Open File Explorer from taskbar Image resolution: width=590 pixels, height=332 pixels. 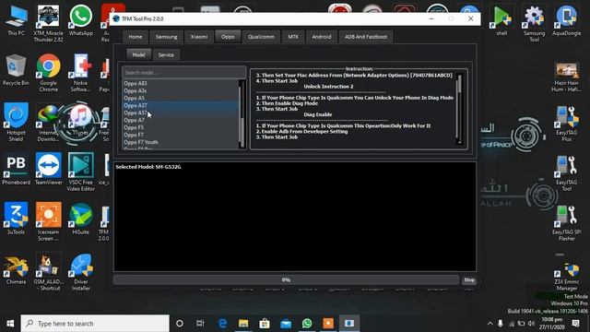pyautogui.click(x=243, y=324)
